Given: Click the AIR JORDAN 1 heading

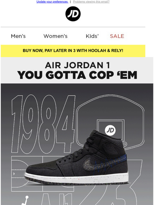Looking at the screenshot, I should pos(77,65).
